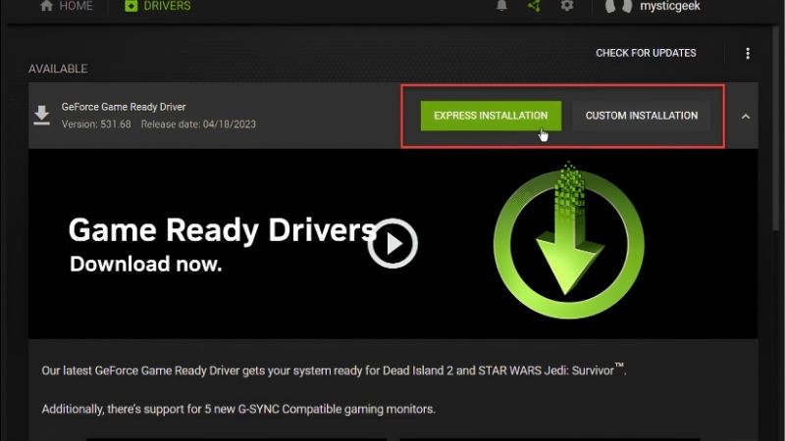Click the Home house icon
The width and height of the screenshot is (785, 441).
pyautogui.click(x=46, y=6)
